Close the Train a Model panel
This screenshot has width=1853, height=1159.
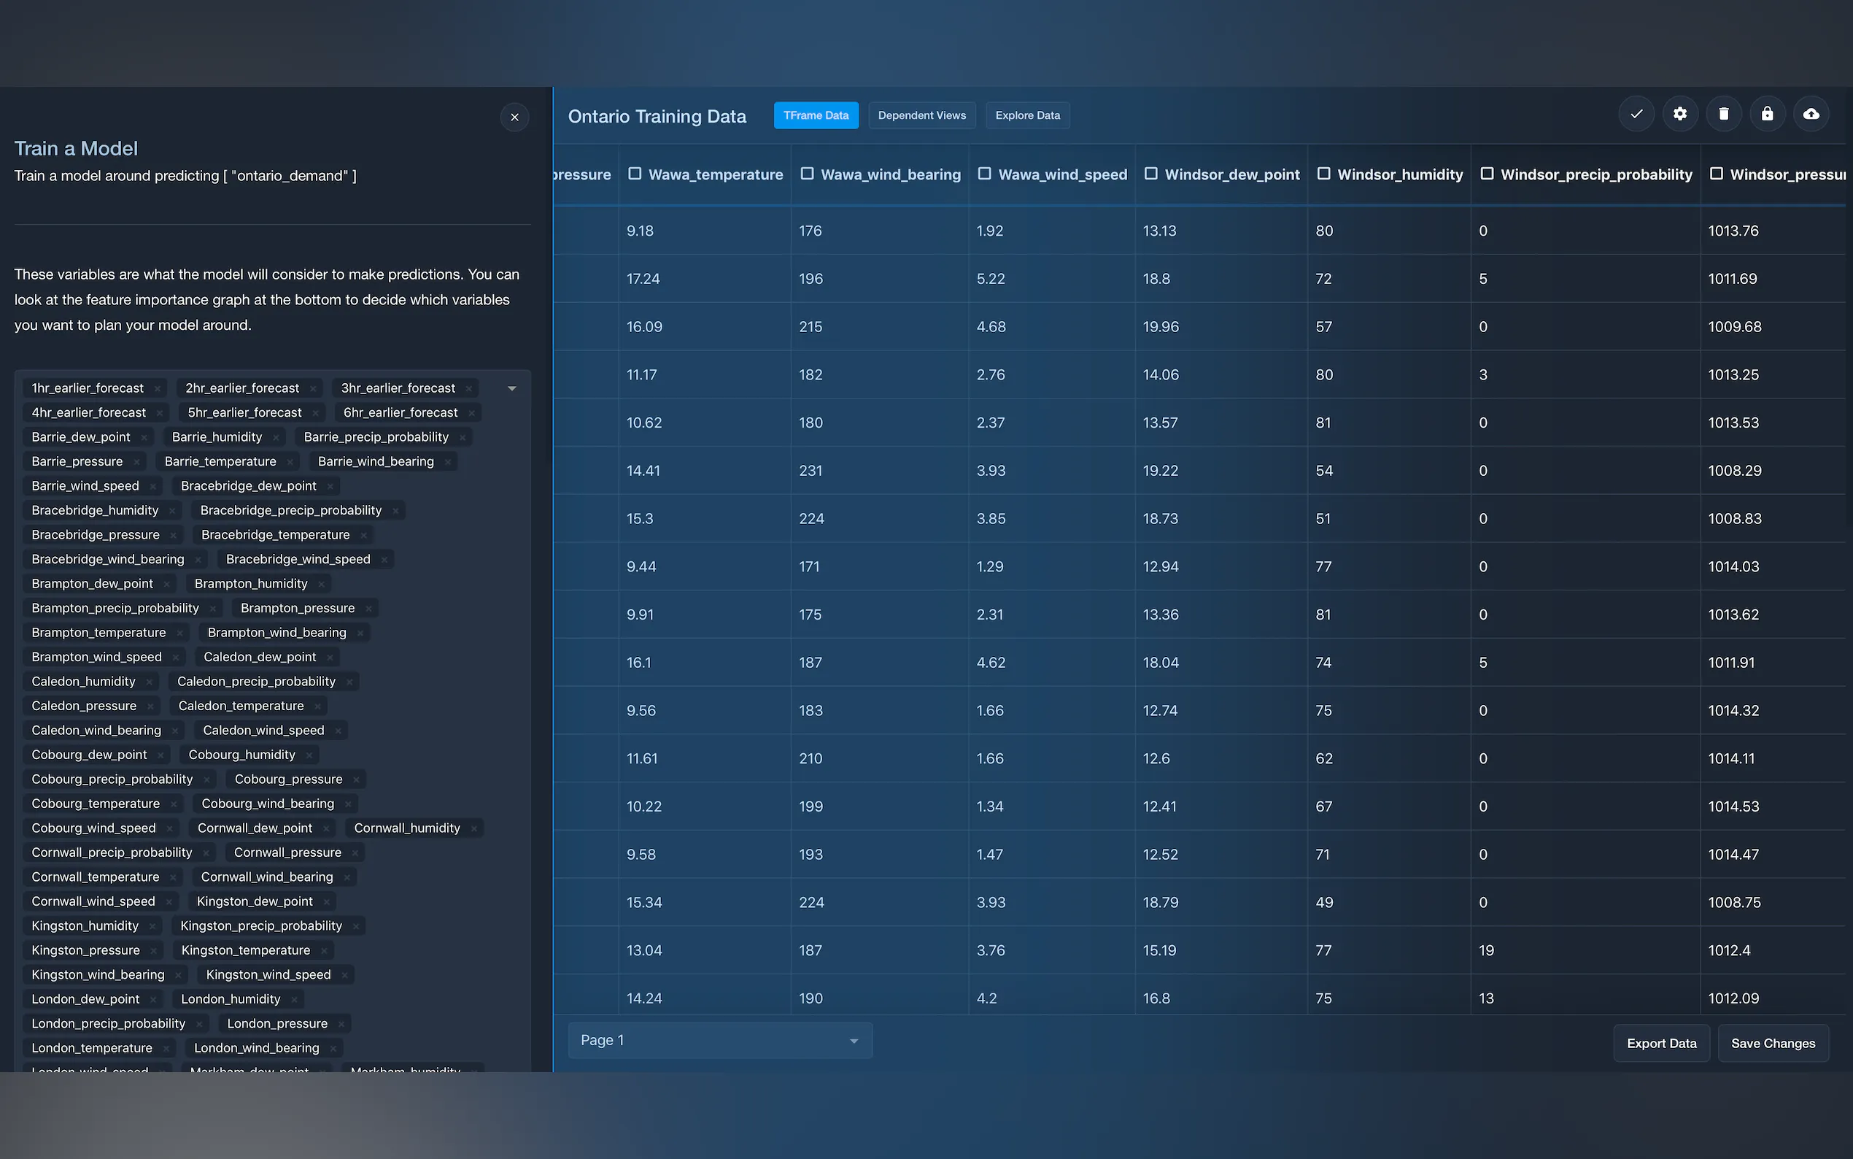[x=514, y=118]
